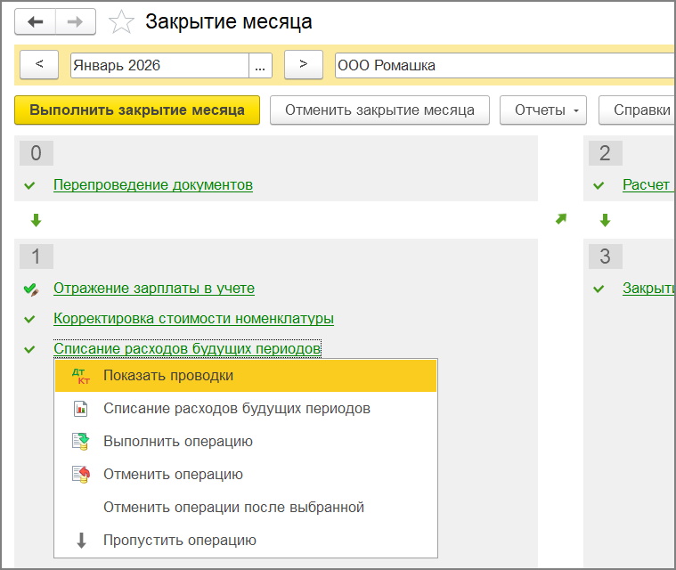Click the status checkmark beside Отражение зарплаты в учете

30,289
